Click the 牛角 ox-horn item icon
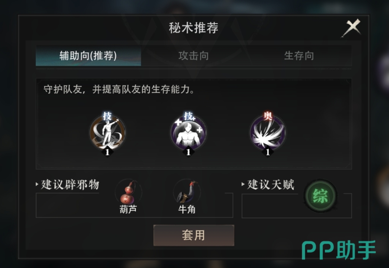The image size is (389, 268). point(187,192)
